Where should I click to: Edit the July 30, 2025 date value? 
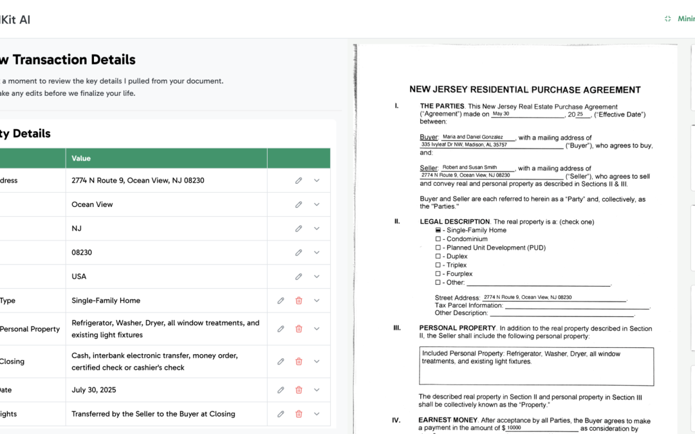[x=281, y=390]
